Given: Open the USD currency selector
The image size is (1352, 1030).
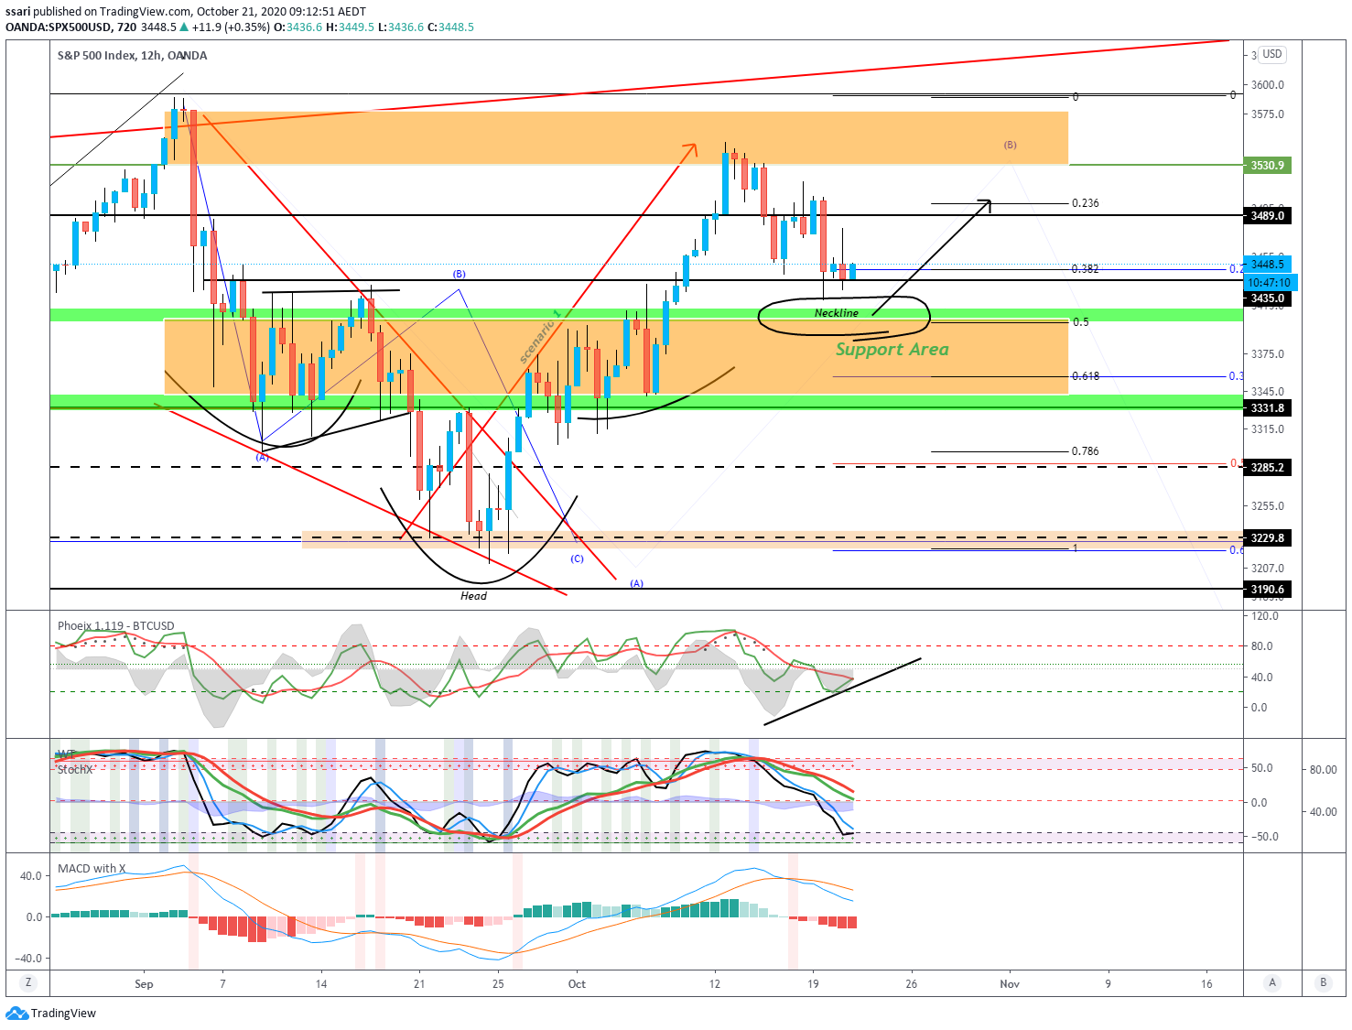Looking at the screenshot, I should click(x=1272, y=54).
